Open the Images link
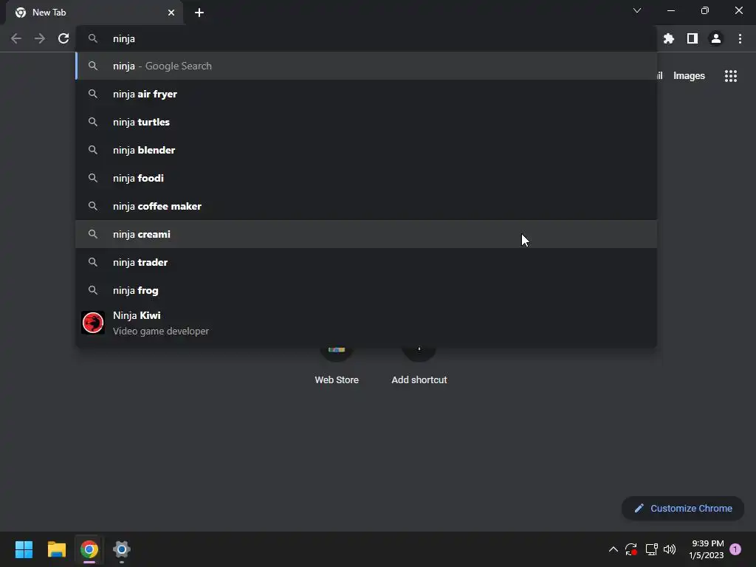Screen dimensions: 756x567 pyautogui.click(x=689, y=76)
